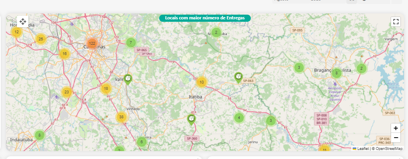This screenshot has height=159, width=408.
Task: Open the orange 122 cluster at Campinas
Action: point(92,43)
